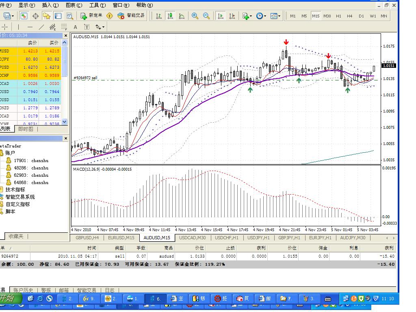Click the 17901 chenshu account icon
416x312 pixels.
coord(9,160)
